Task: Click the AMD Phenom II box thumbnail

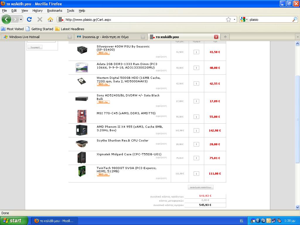Action: (x=82, y=130)
